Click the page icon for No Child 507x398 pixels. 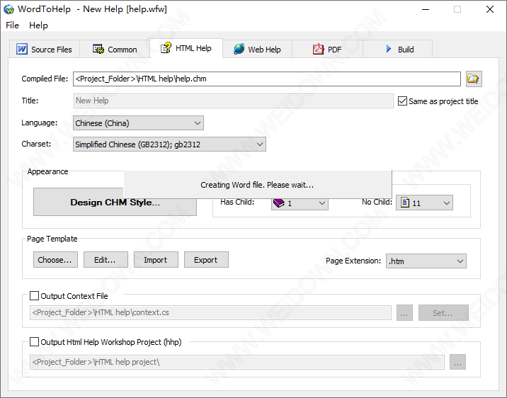[405, 203]
